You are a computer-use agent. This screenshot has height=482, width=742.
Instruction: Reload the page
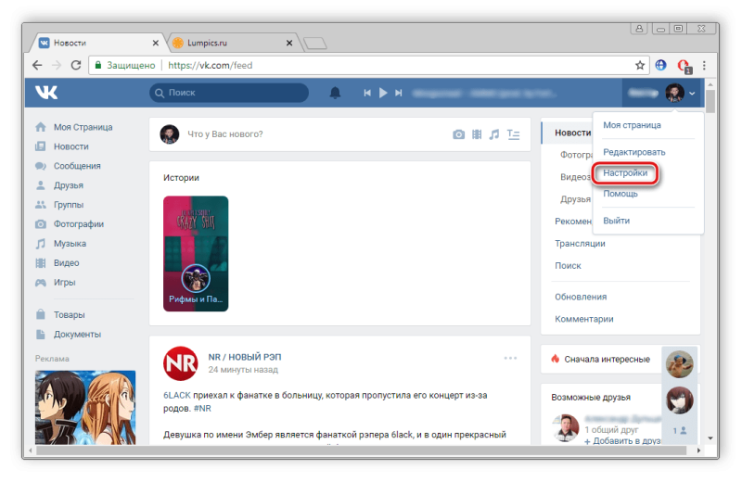coord(76,65)
